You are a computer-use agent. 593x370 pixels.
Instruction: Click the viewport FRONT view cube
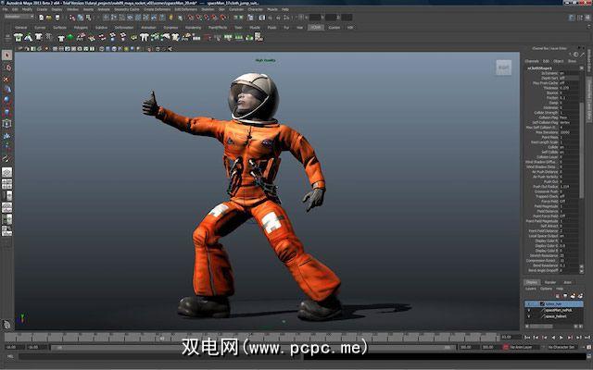click(503, 68)
